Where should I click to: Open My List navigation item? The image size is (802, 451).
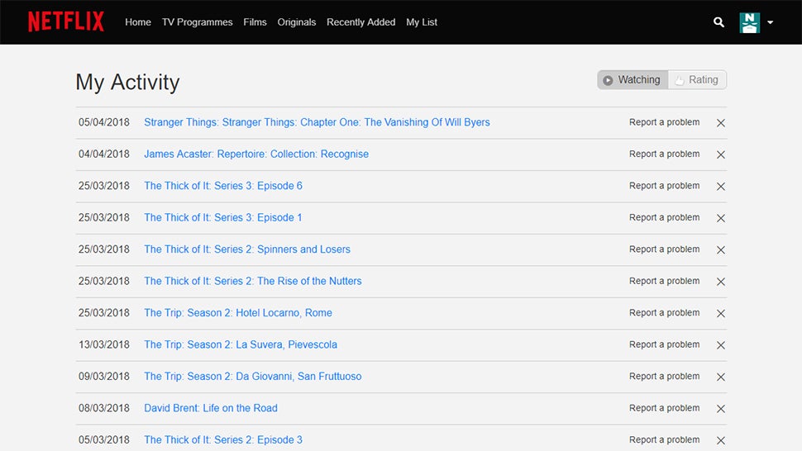422,22
